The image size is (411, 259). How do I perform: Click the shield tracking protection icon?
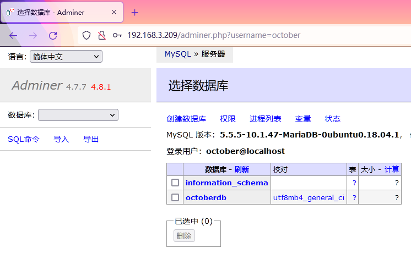pyautogui.click(x=86, y=35)
